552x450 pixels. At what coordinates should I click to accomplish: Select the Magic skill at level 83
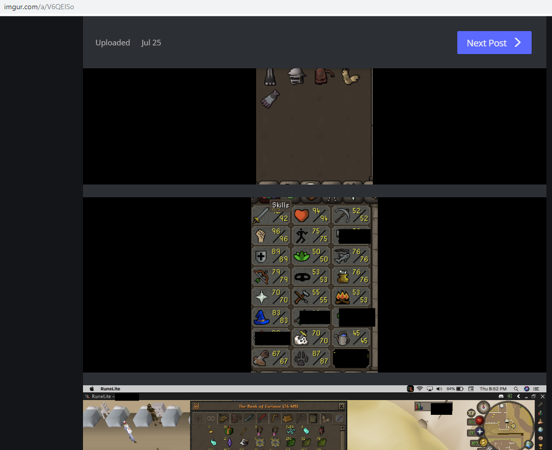pos(271,317)
